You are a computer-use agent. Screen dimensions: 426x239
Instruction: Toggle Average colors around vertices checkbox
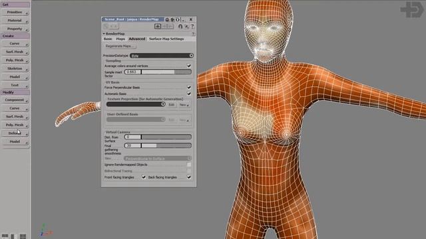coord(189,66)
